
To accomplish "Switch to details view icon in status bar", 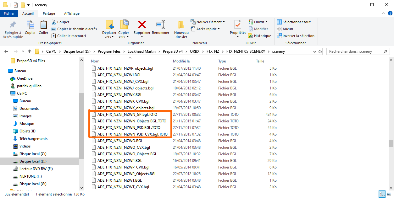I will pyautogui.click(x=382, y=194).
